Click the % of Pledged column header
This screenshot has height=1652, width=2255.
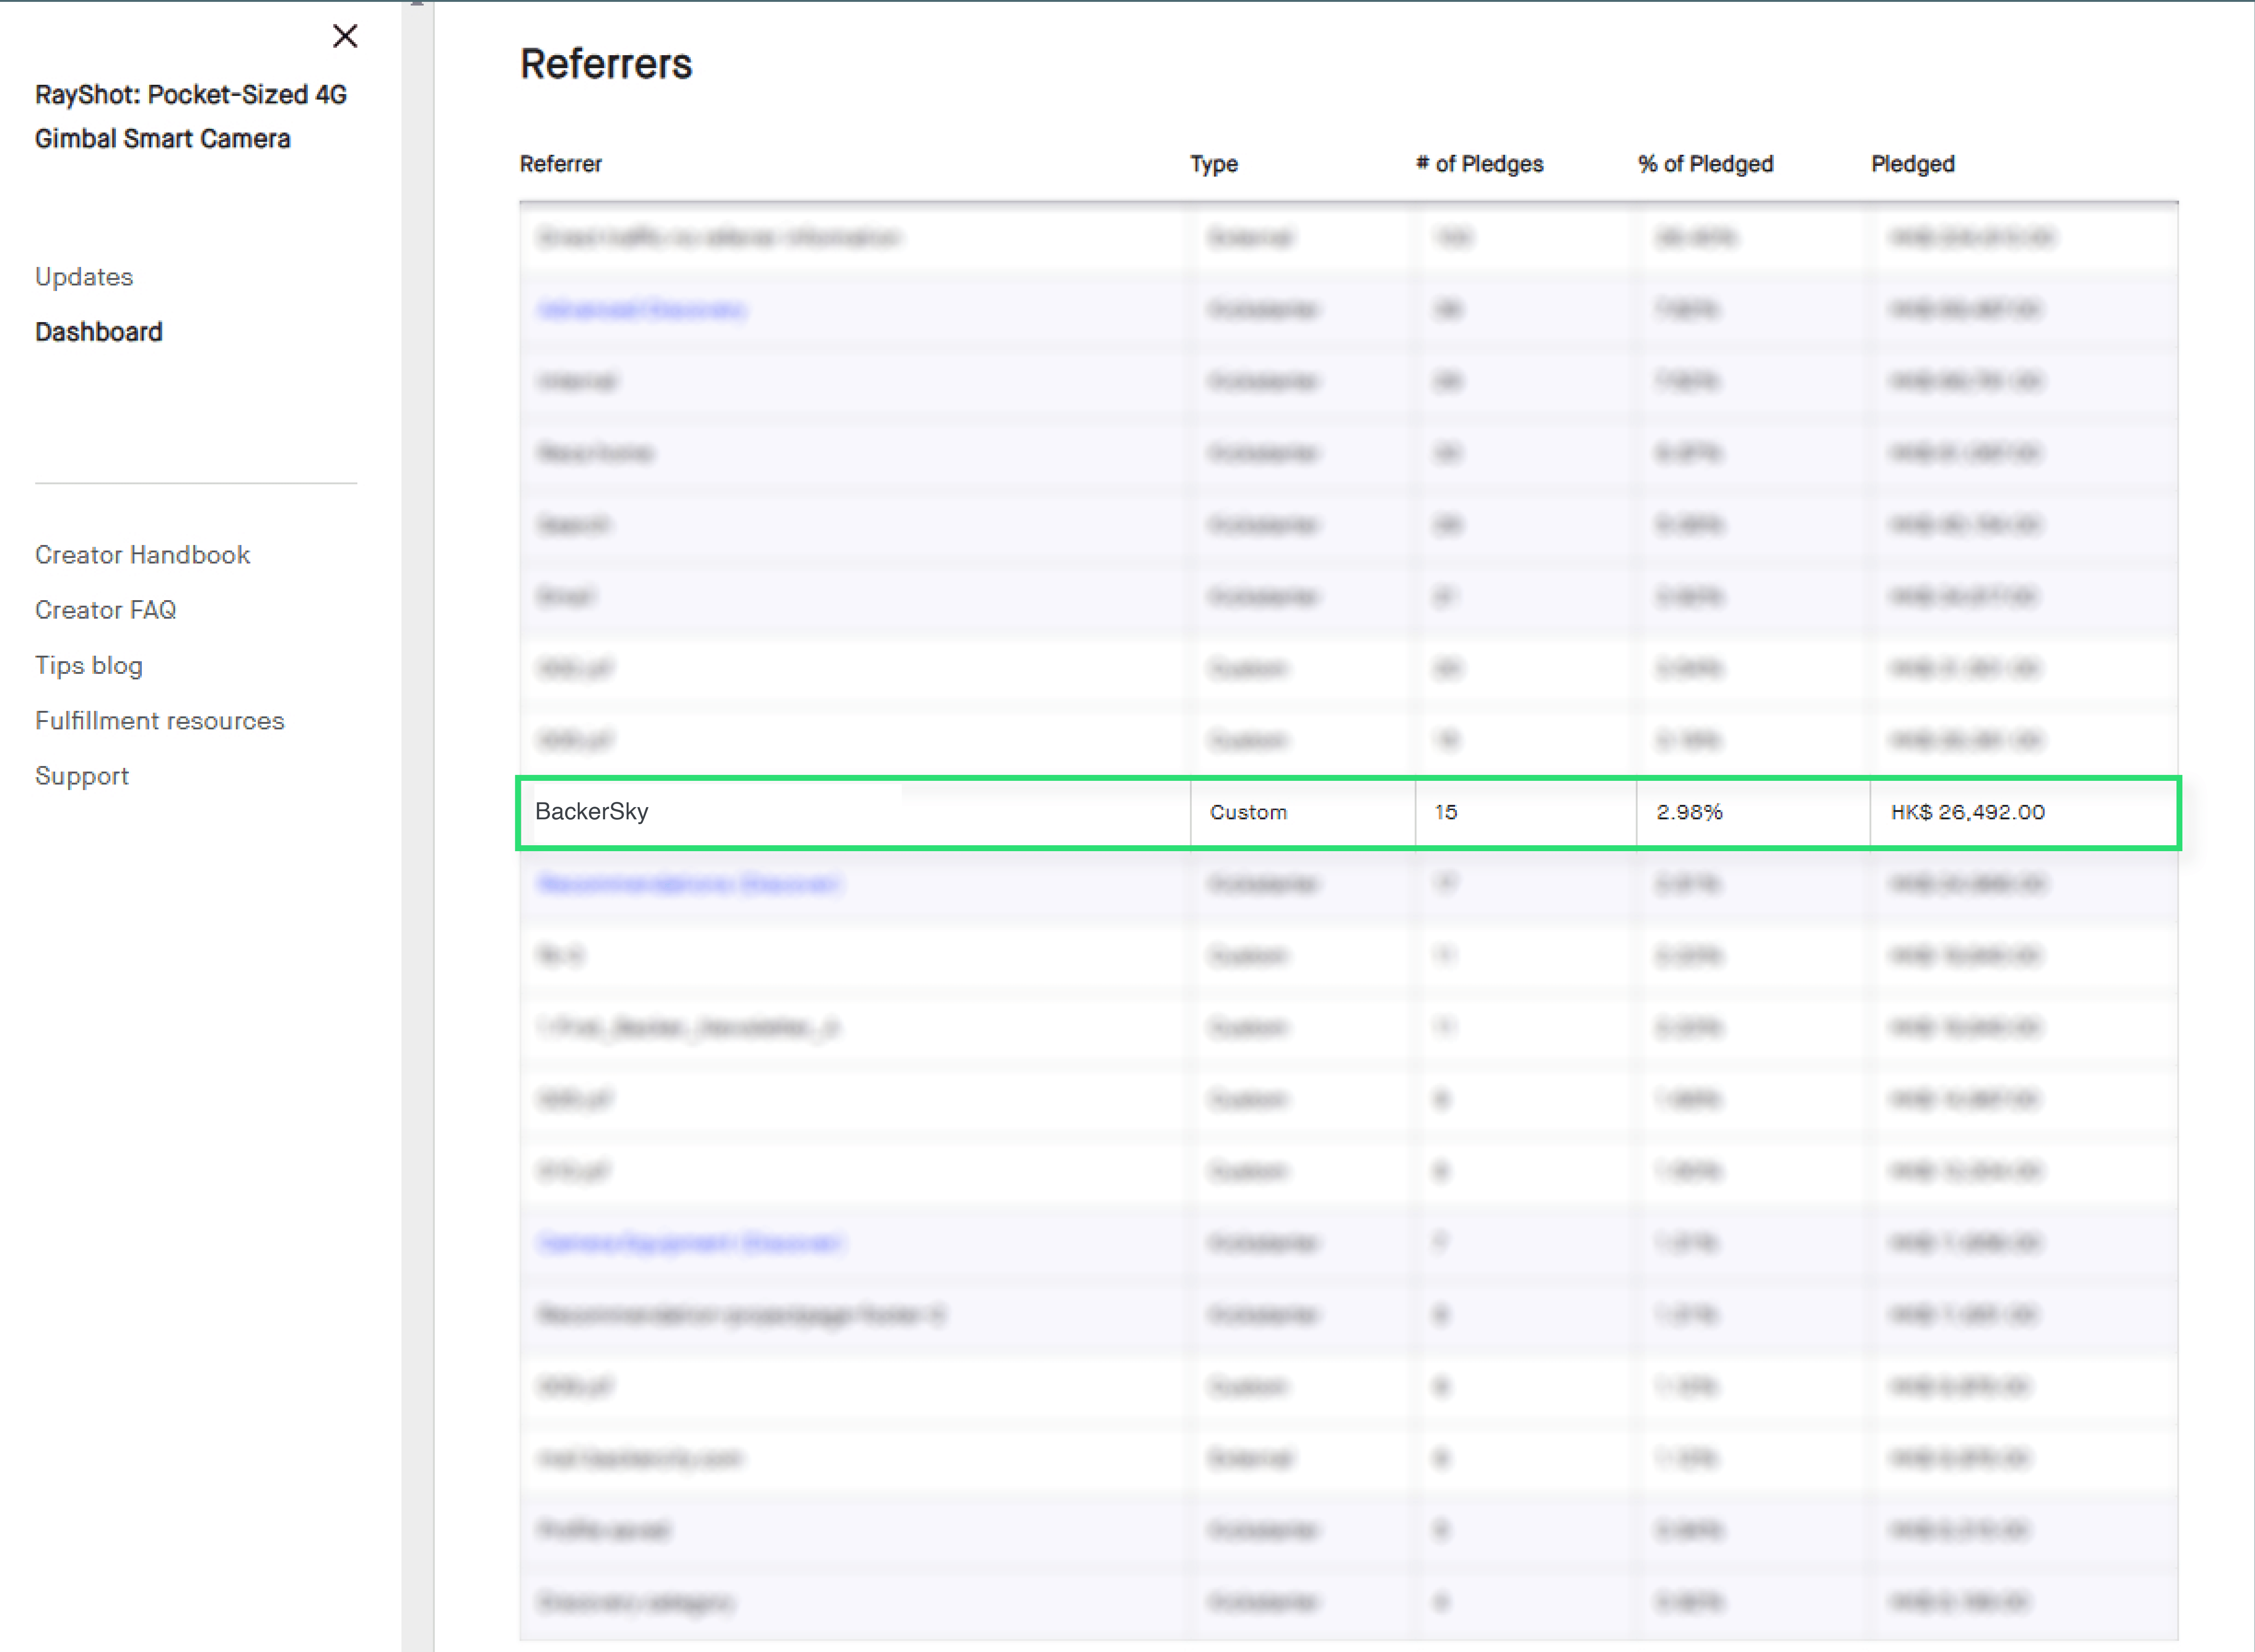(1706, 164)
